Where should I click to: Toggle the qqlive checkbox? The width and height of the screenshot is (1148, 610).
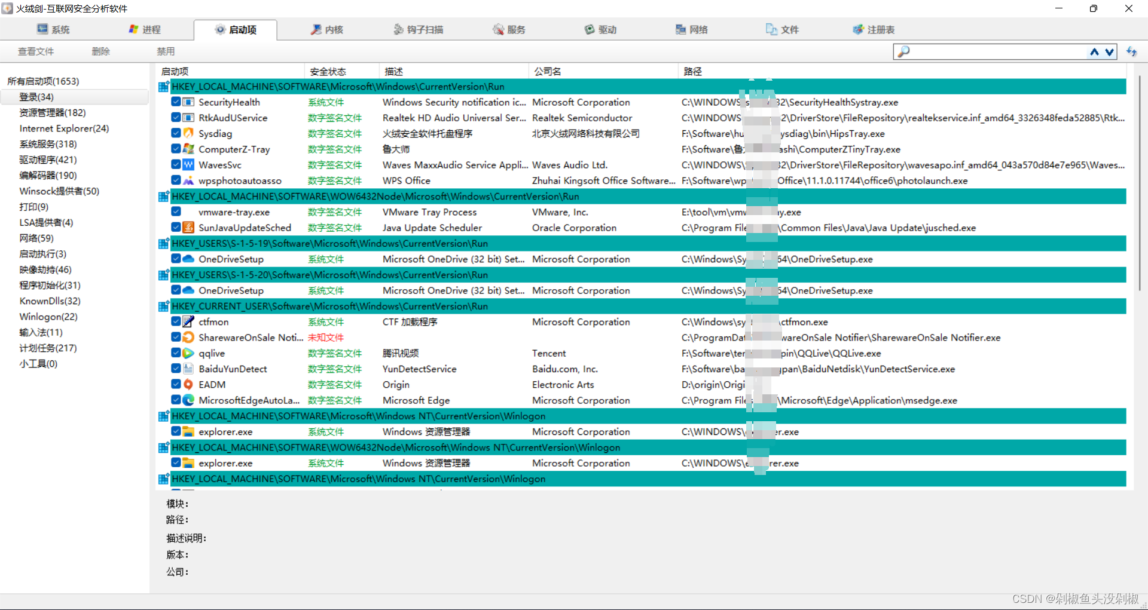click(x=176, y=352)
